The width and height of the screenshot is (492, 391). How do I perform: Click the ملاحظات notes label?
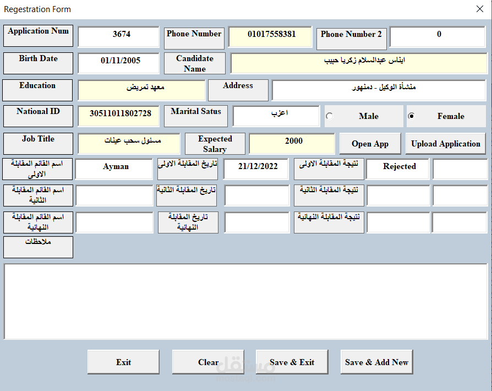click(x=39, y=247)
